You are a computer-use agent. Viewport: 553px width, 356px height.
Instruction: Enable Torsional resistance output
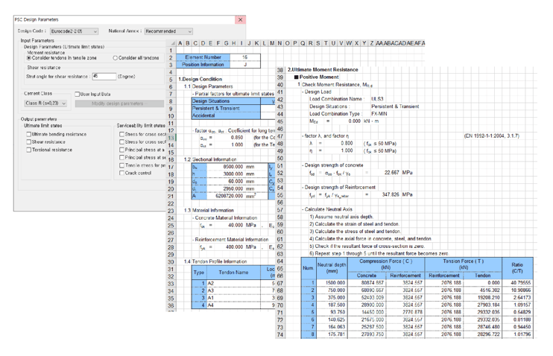[28, 149]
